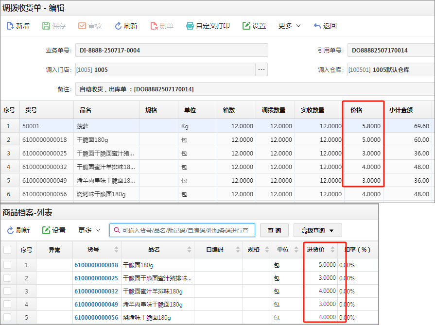
Task: Click the 保存 save icon
Action: point(46,26)
